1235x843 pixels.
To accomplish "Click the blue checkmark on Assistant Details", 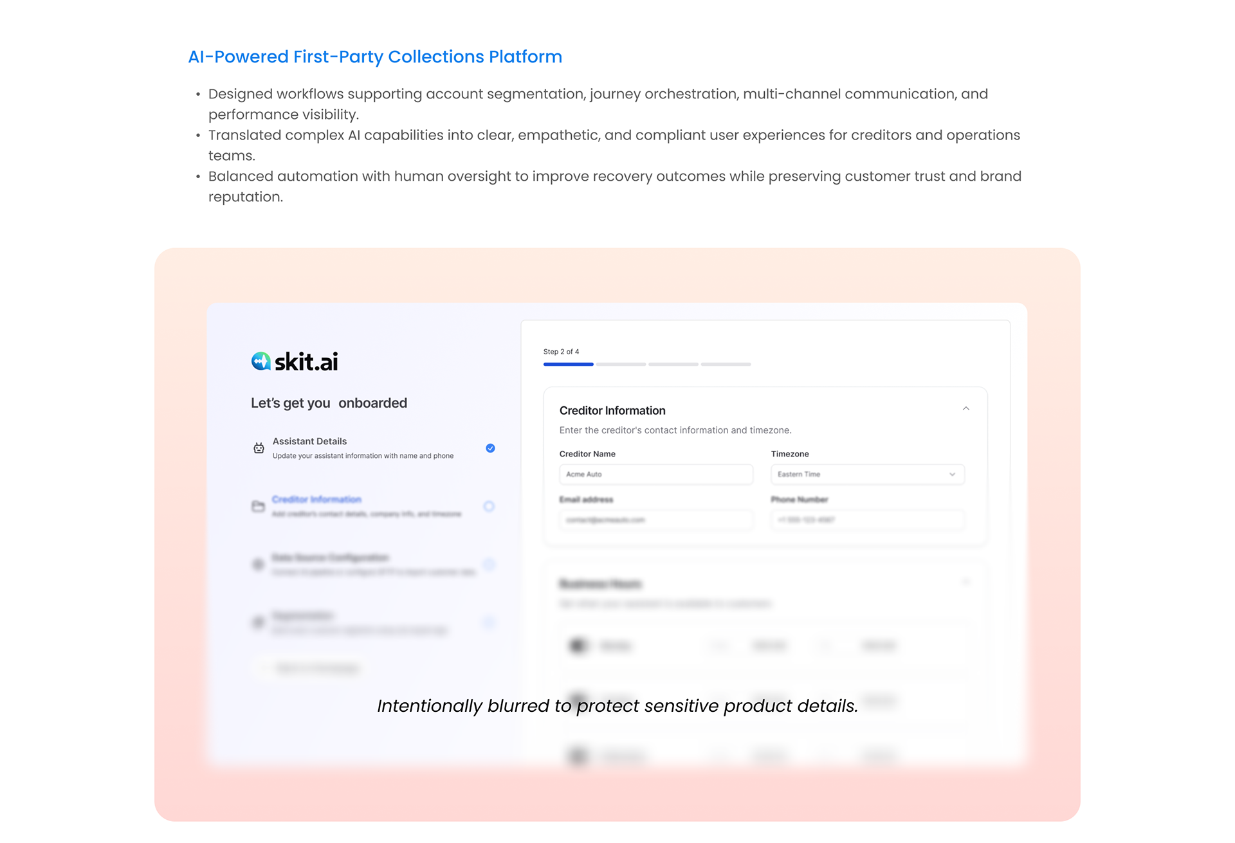I will point(490,448).
